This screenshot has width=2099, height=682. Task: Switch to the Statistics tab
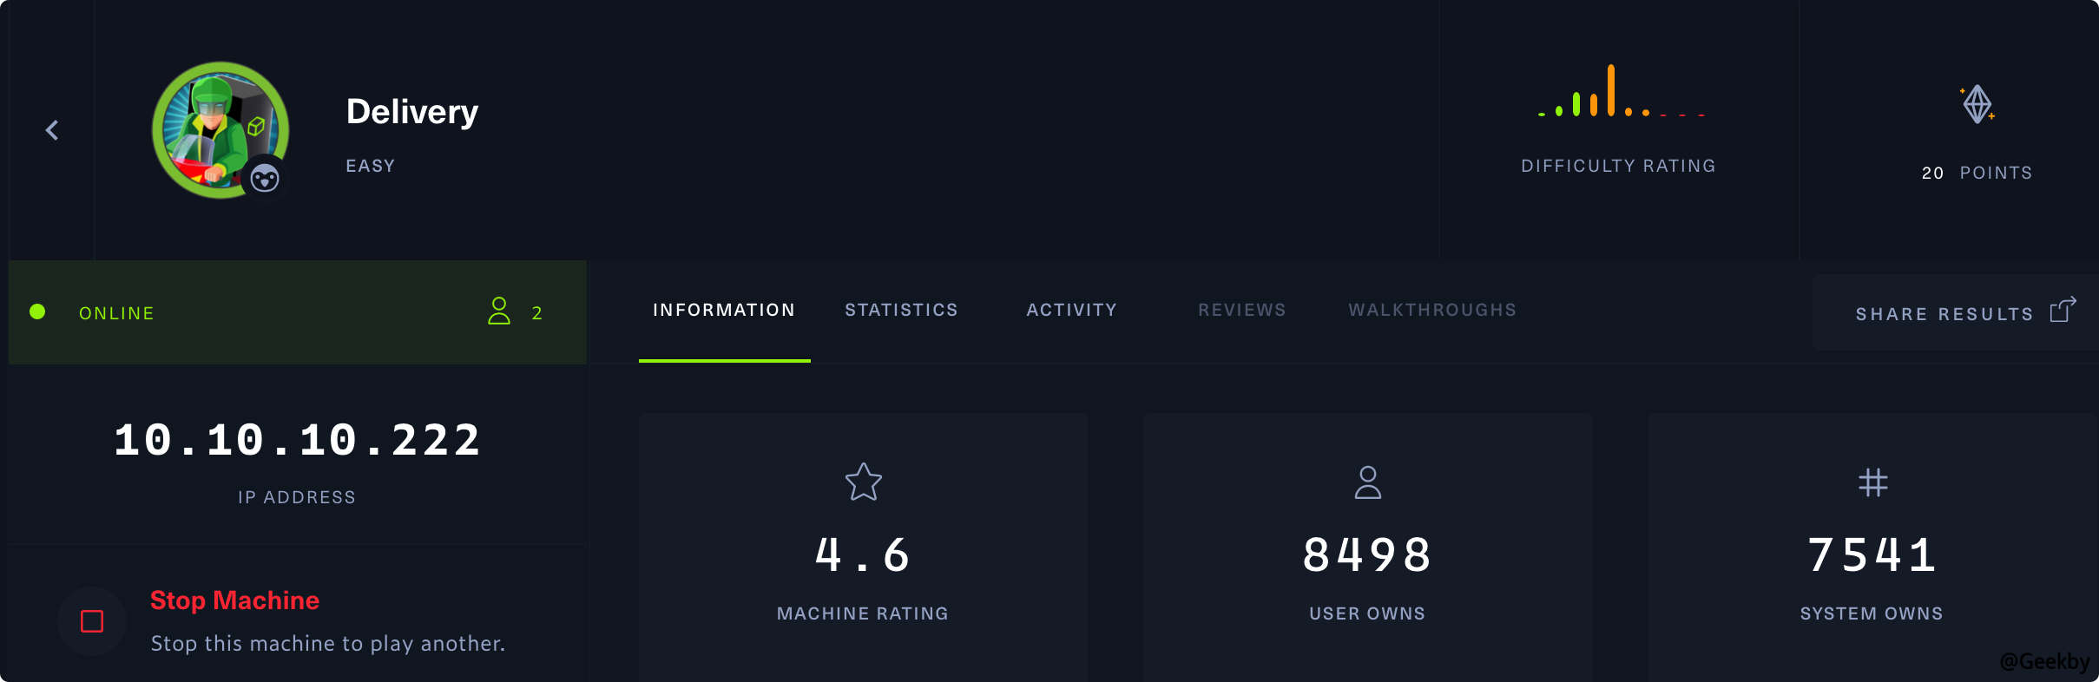(901, 311)
